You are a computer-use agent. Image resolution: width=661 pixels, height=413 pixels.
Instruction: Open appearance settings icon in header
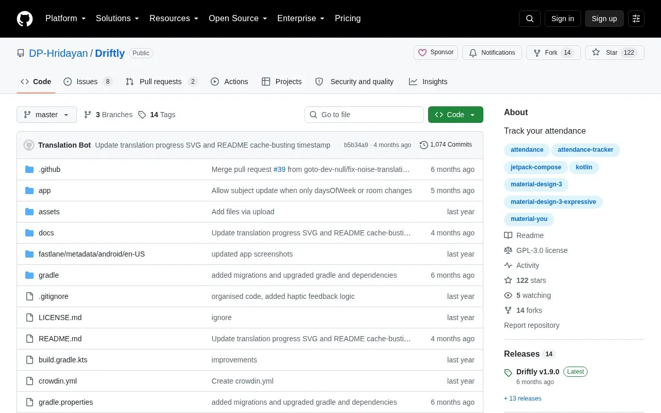tap(636, 19)
